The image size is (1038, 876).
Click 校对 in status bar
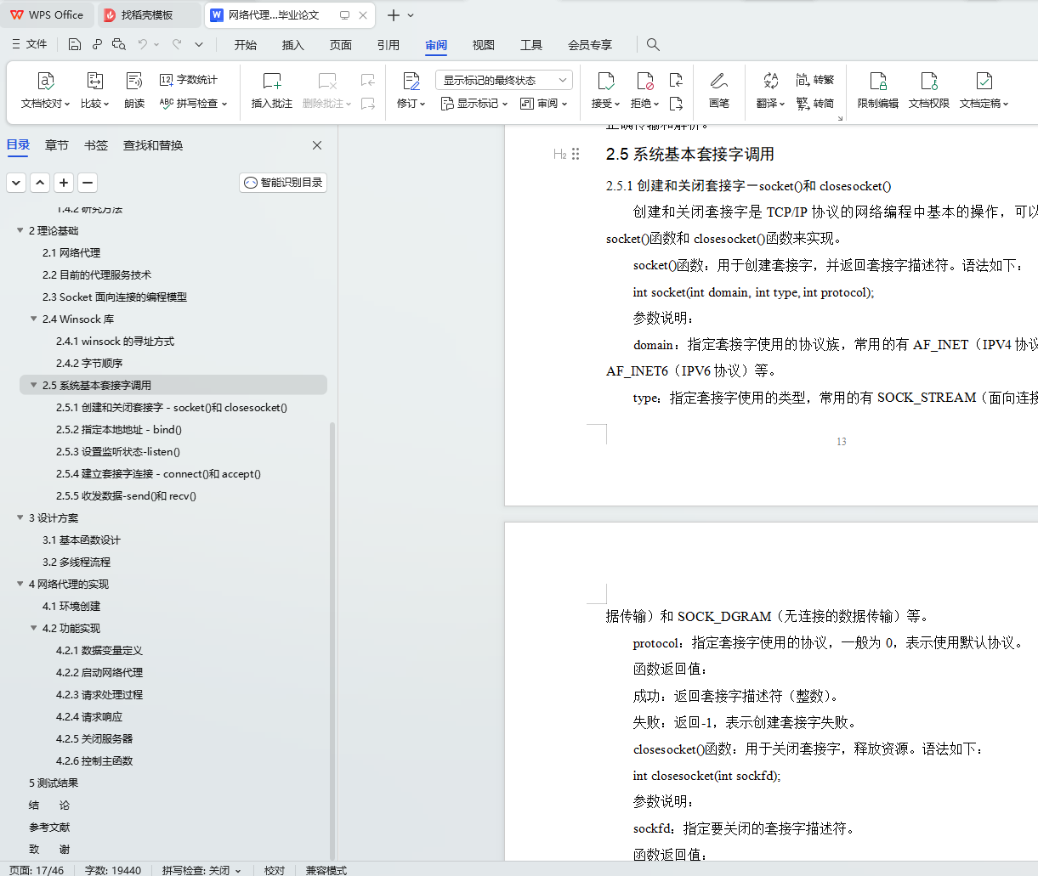point(275,870)
